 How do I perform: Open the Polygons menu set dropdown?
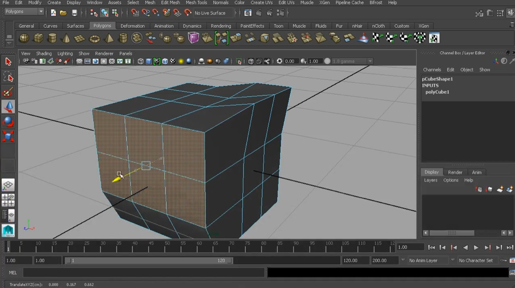[x=24, y=12]
